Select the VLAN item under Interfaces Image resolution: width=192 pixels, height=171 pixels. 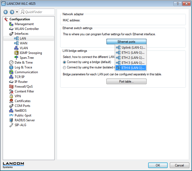pyautogui.click(x=24, y=48)
